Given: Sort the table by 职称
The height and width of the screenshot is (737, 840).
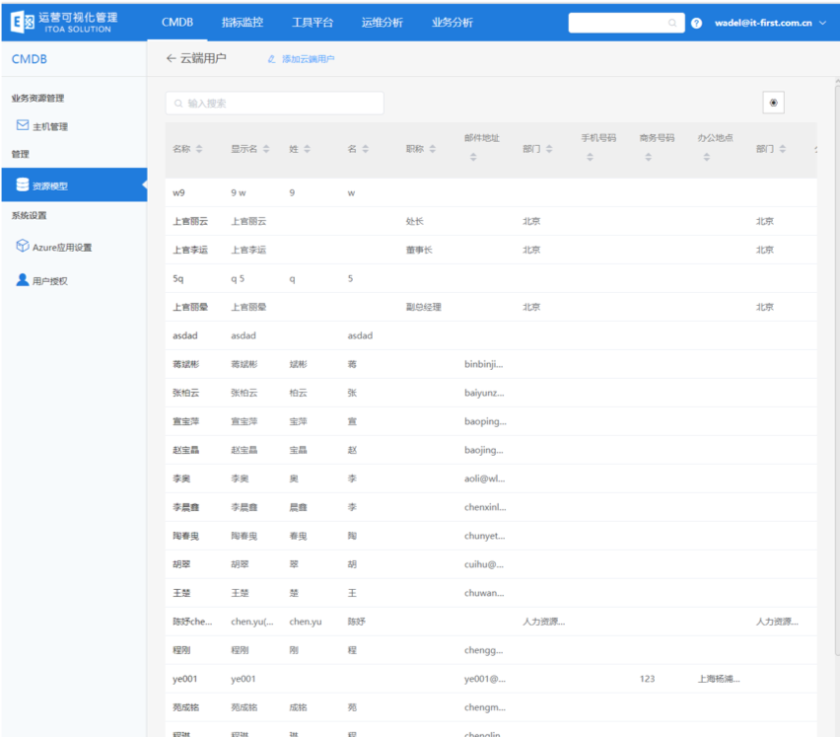Looking at the screenshot, I should point(432,148).
